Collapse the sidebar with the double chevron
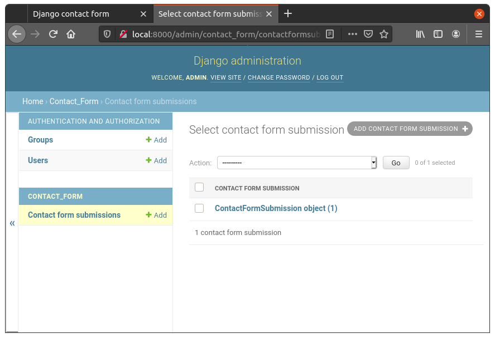The height and width of the screenshot is (338, 495). point(12,223)
